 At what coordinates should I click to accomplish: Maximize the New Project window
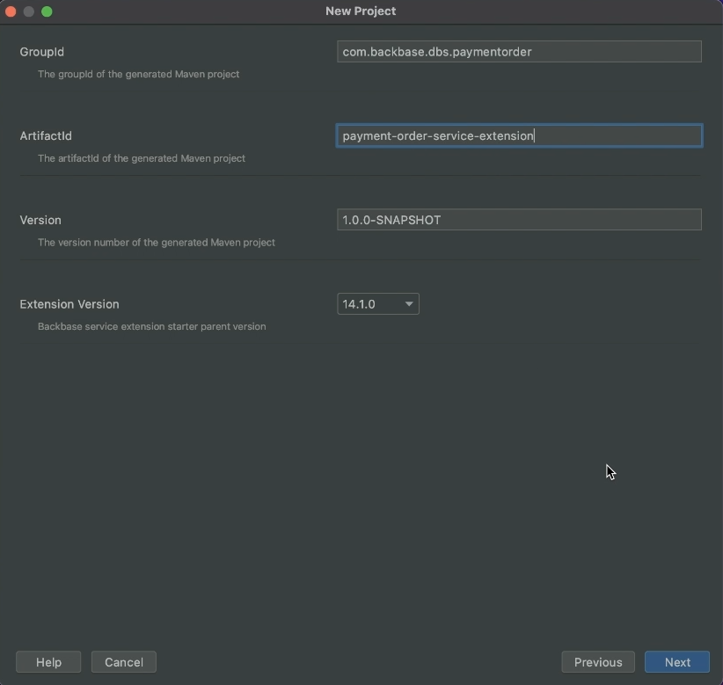pos(47,11)
